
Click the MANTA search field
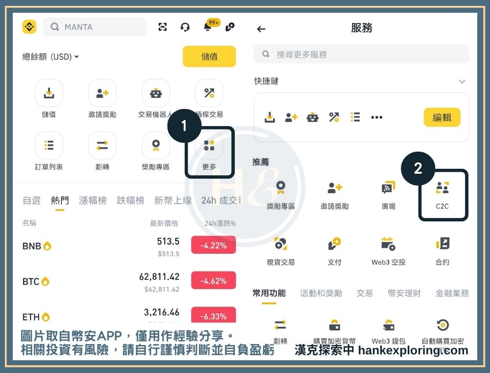95,27
